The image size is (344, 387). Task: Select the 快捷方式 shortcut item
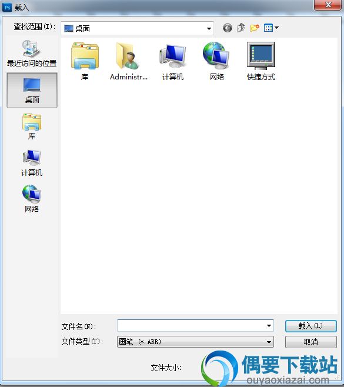click(x=261, y=61)
